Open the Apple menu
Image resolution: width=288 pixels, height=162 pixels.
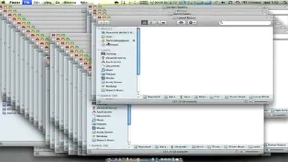3,2
